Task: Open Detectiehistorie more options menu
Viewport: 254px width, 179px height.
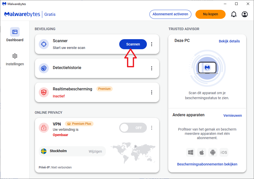Action: [x=152, y=68]
